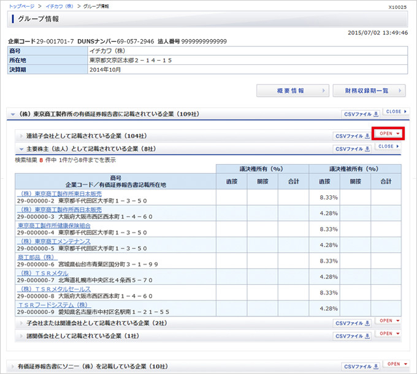
Task: Select 決算期 value 2014年10月
Action: [x=105, y=70]
